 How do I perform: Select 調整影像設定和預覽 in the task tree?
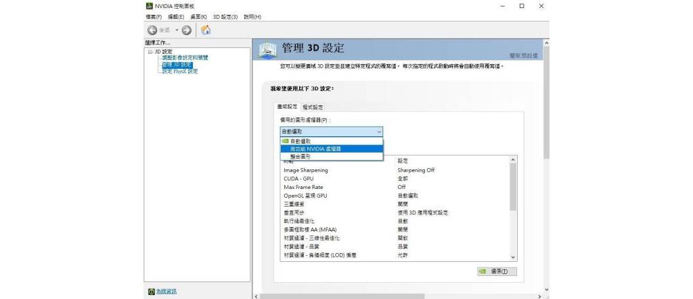click(x=185, y=58)
